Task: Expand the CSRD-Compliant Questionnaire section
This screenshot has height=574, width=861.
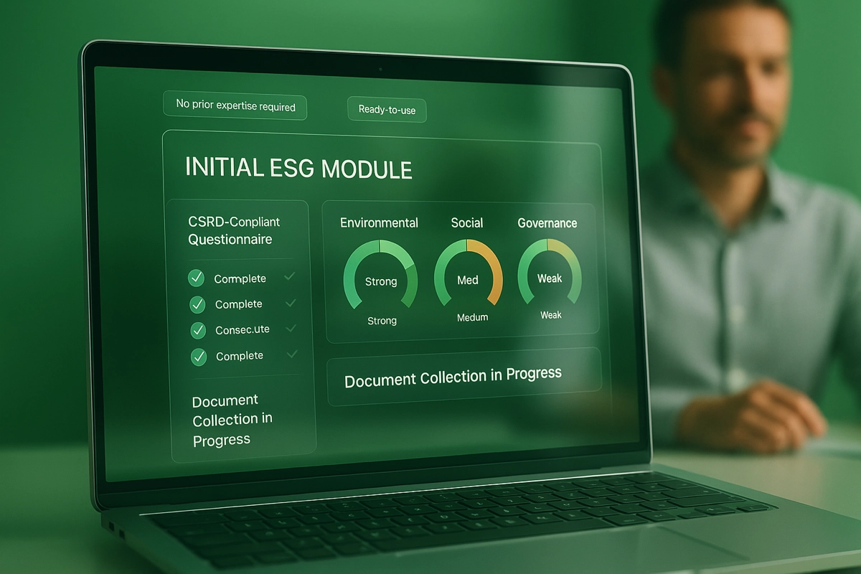Action: [234, 230]
